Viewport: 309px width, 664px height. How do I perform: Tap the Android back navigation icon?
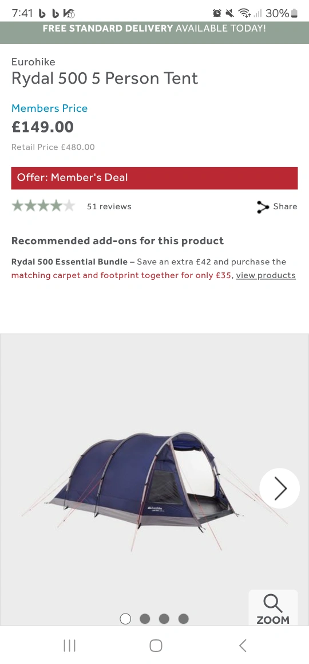(242, 646)
